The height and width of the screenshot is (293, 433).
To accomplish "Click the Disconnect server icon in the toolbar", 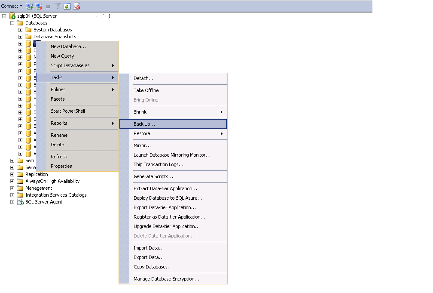I will (x=38, y=6).
